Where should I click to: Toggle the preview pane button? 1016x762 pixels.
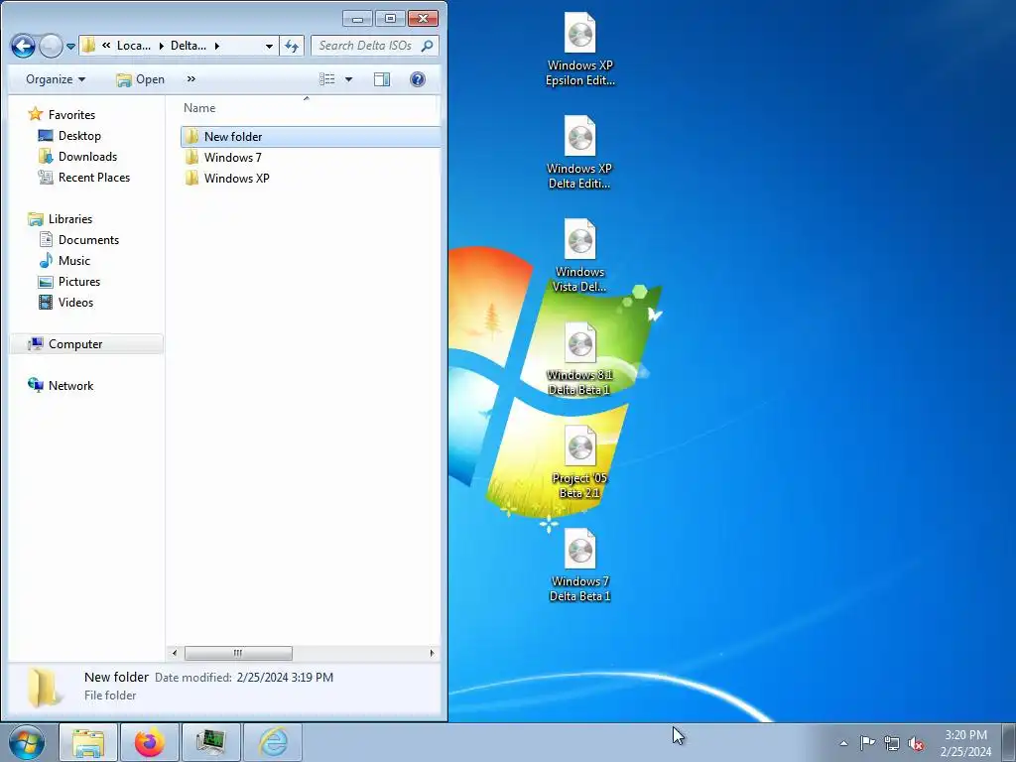pyautogui.click(x=382, y=79)
